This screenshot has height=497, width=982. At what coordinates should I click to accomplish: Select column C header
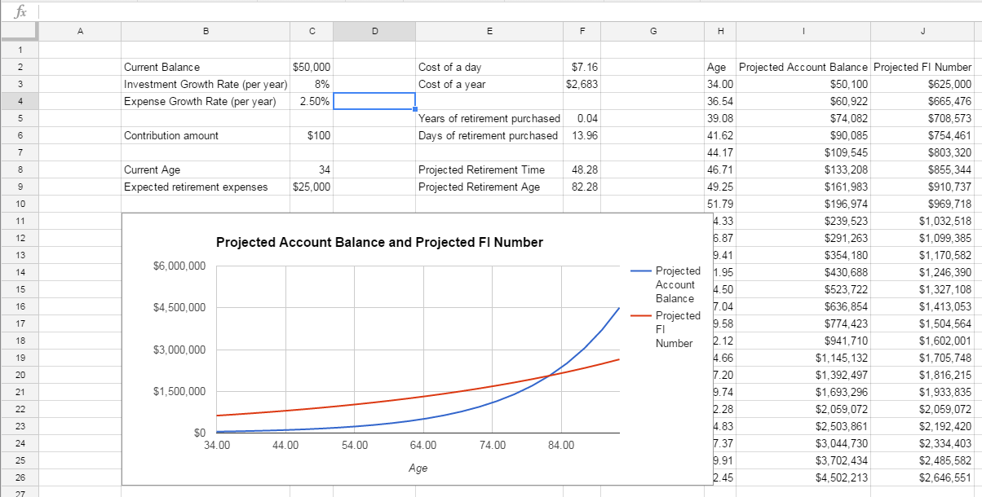[x=312, y=31]
